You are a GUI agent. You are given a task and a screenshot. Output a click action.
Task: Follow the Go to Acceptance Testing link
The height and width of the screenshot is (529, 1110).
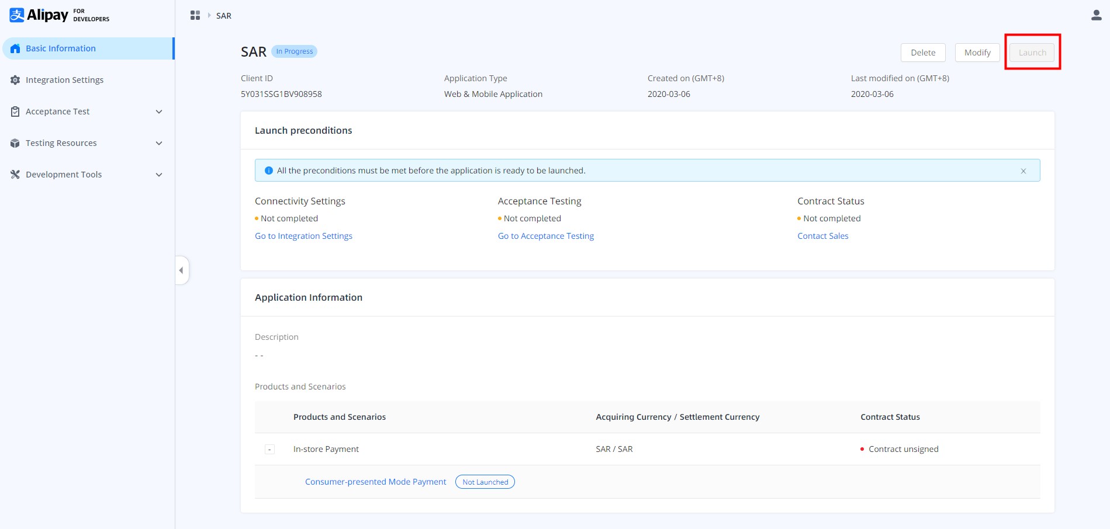point(545,236)
